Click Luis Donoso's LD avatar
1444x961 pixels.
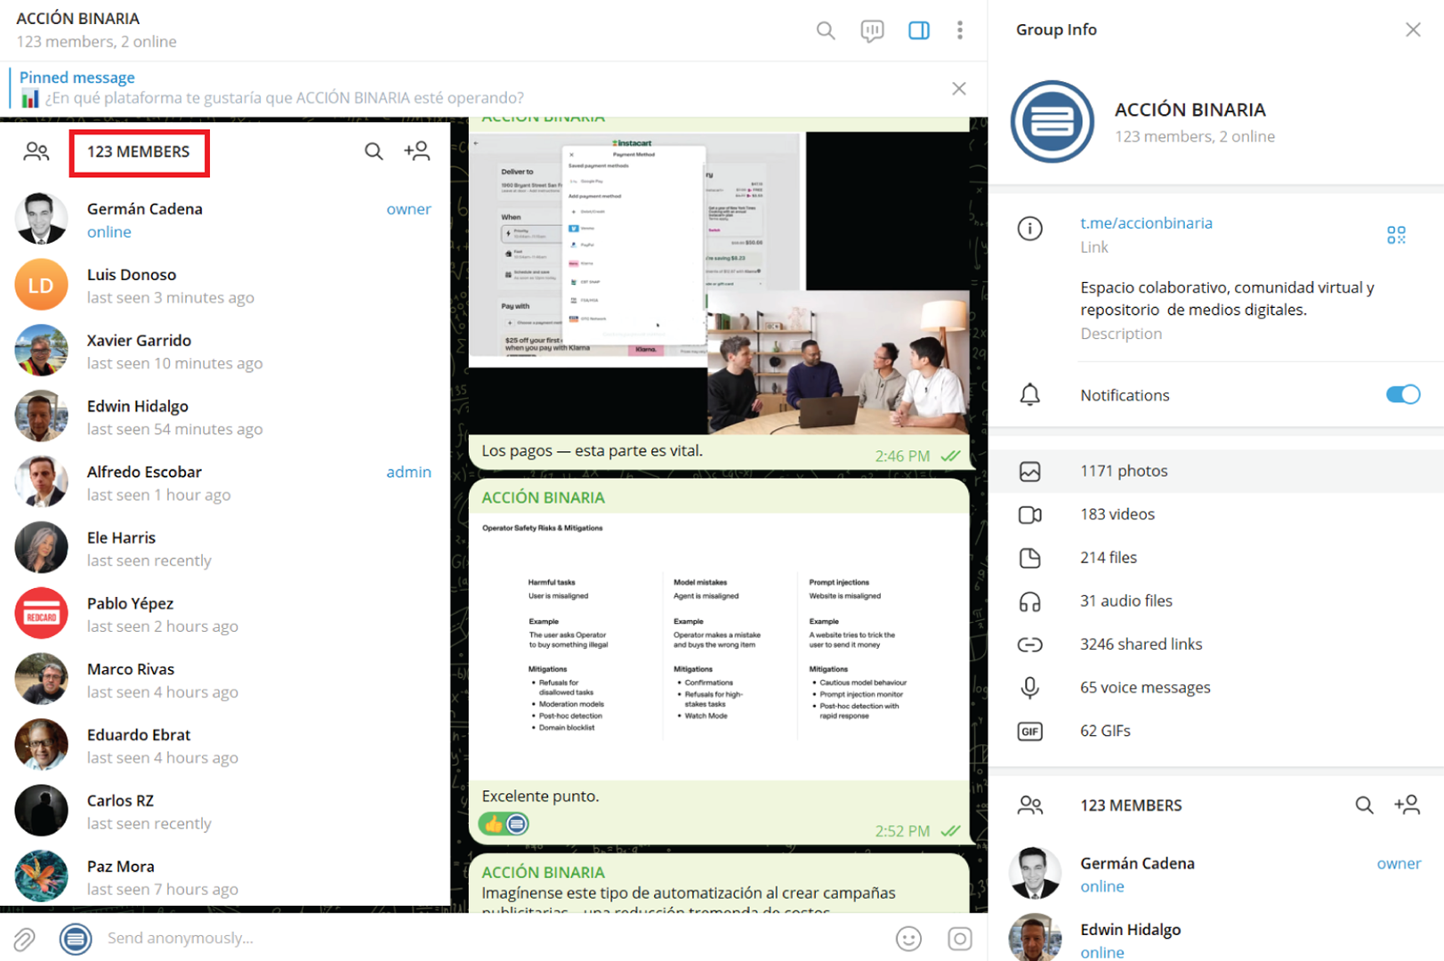[x=41, y=285]
